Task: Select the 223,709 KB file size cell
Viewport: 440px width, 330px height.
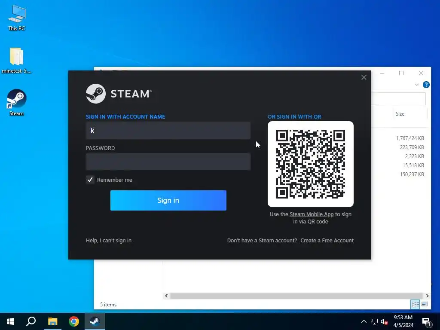Action: (412, 147)
